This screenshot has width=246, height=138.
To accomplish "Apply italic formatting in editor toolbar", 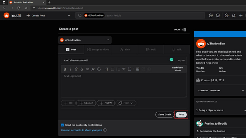I will pos(70,69).
